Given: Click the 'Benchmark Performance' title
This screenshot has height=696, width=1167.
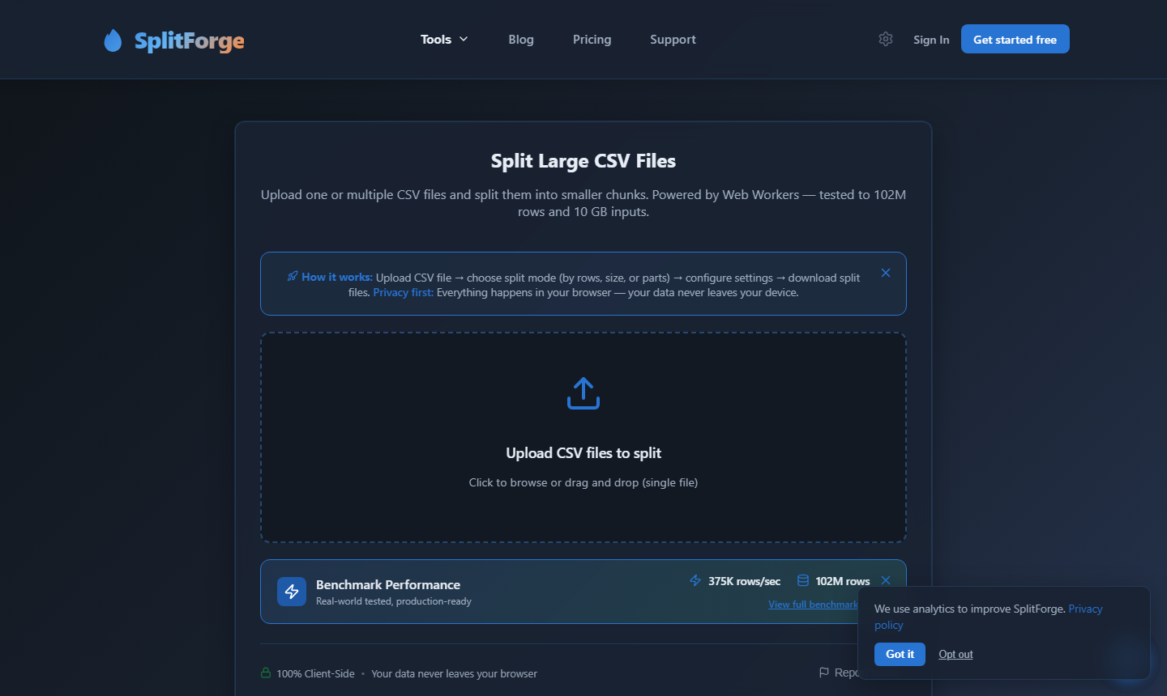Looking at the screenshot, I should 388,584.
